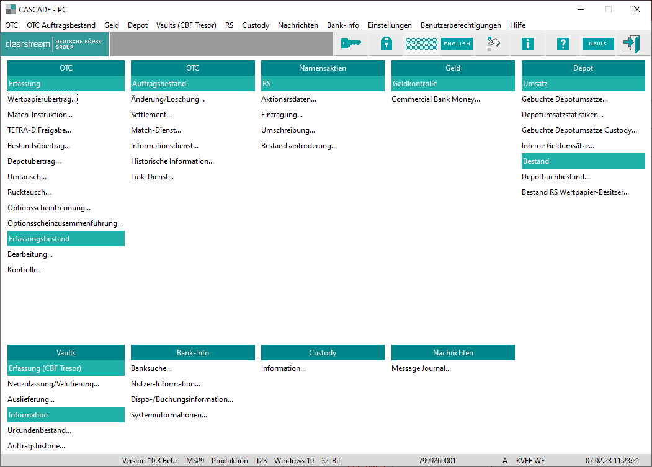Open the Einstellungen menu
This screenshot has height=467, width=652.
click(390, 25)
